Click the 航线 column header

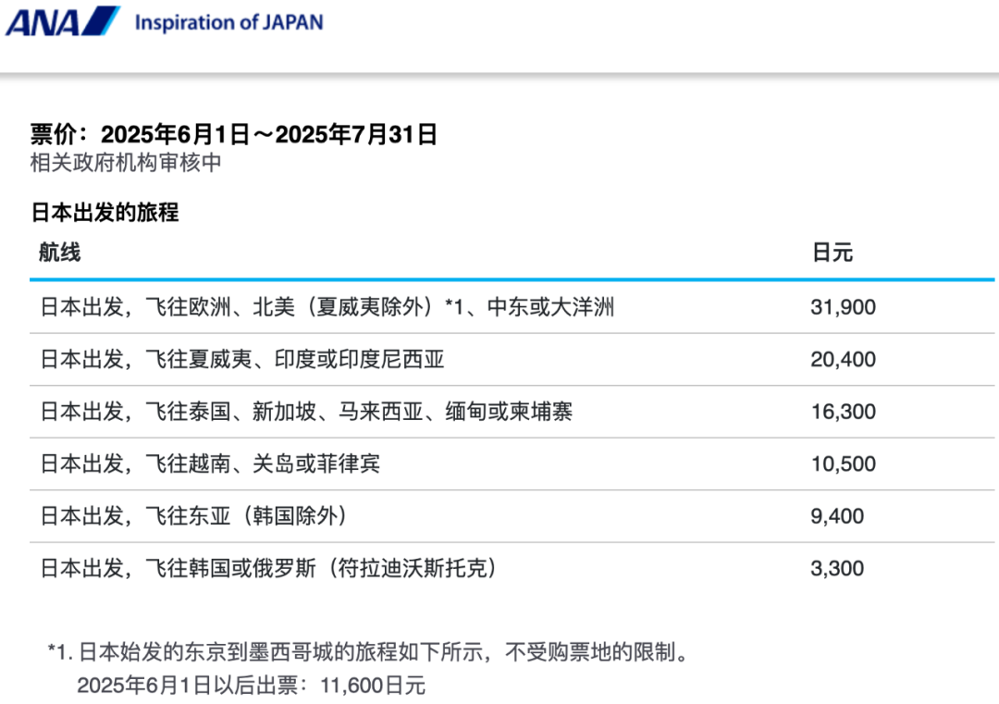click(x=60, y=253)
